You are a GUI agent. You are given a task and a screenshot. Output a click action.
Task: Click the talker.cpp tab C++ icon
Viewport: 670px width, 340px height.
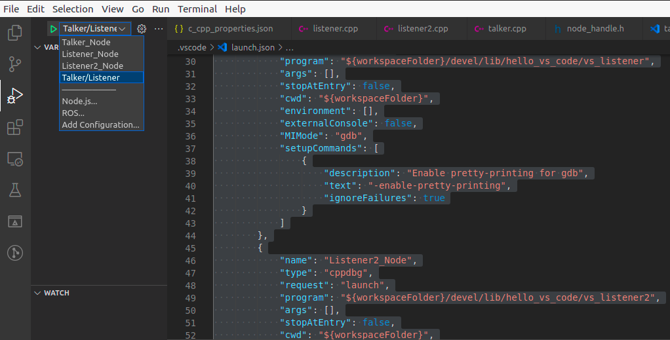click(479, 29)
